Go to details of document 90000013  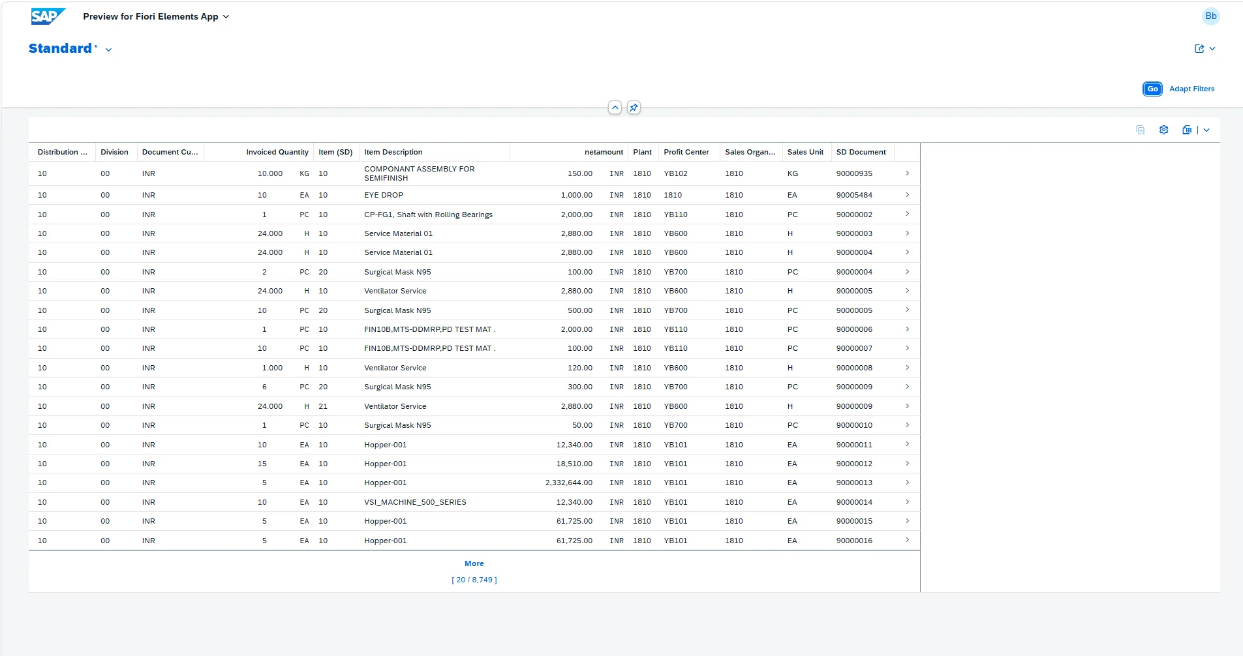[x=907, y=483]
